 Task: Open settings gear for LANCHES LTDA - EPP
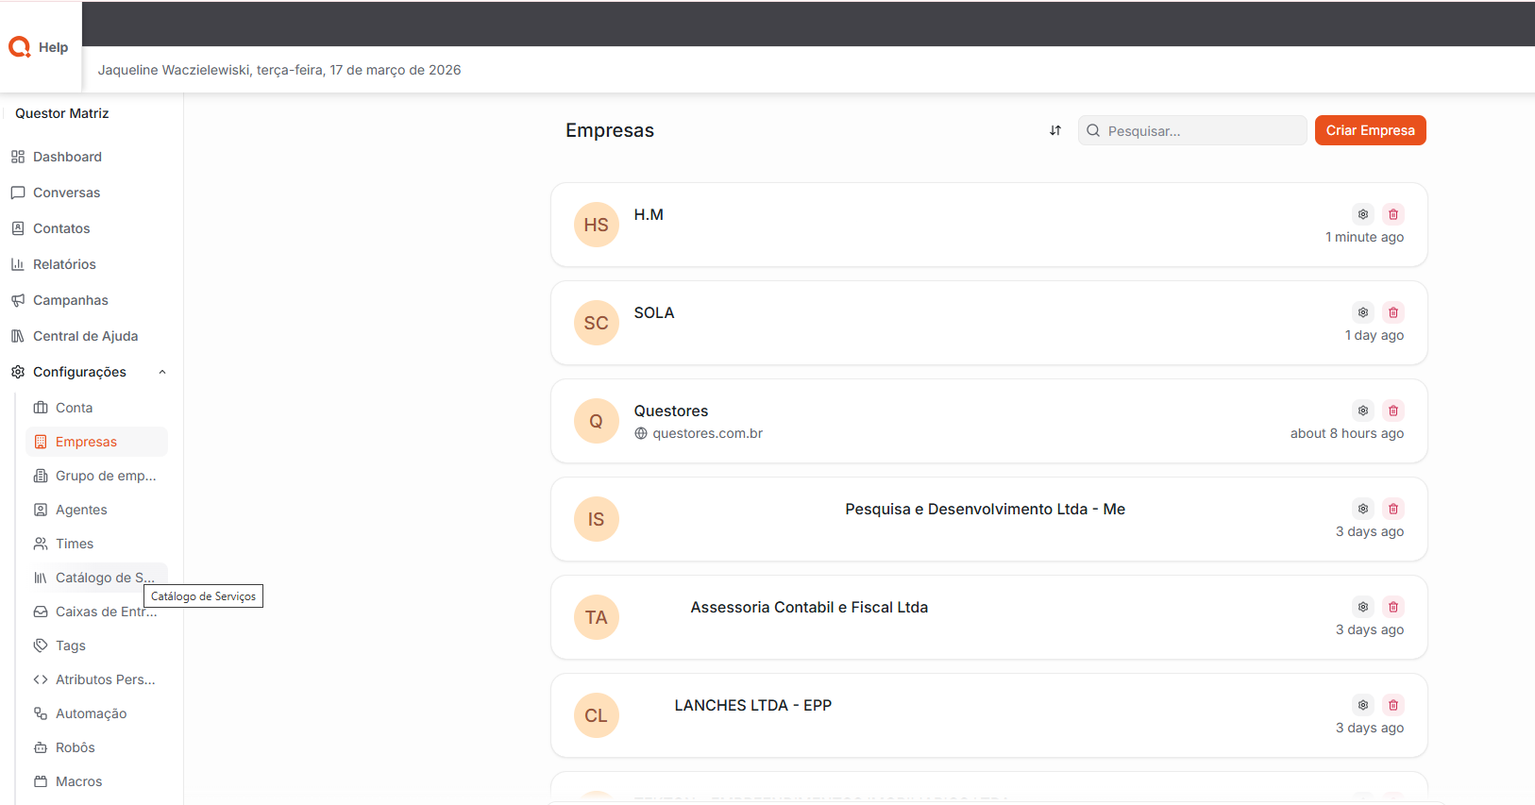[1362, 705]
